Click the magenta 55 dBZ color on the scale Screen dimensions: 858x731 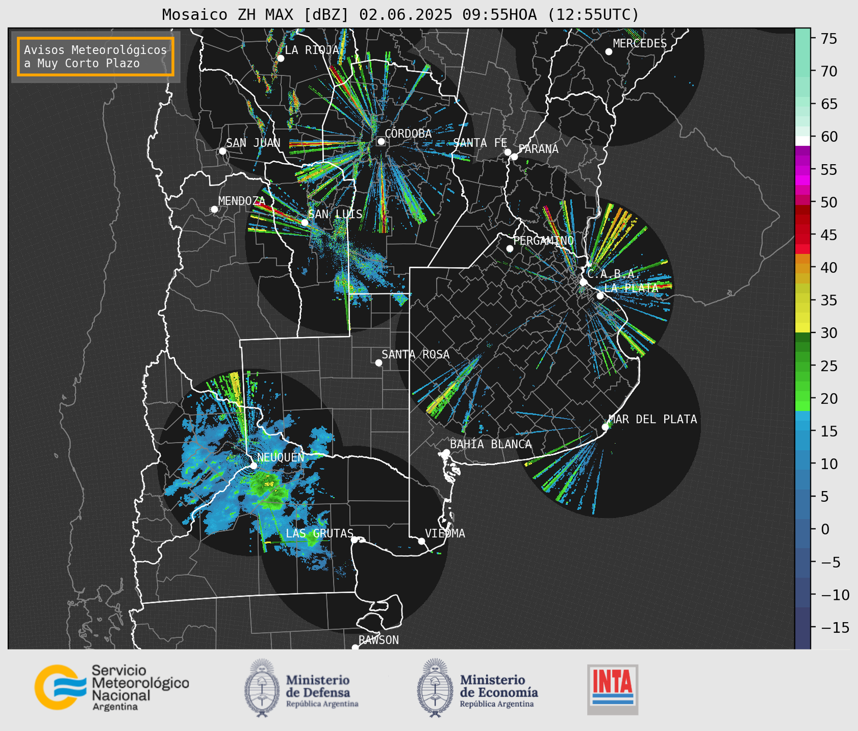coord(803,169)
